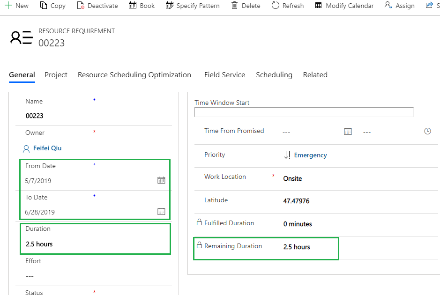Open the Time From Promised clock picker
The height and width of the screenshot is (295, 440).
tap(427, 132)
